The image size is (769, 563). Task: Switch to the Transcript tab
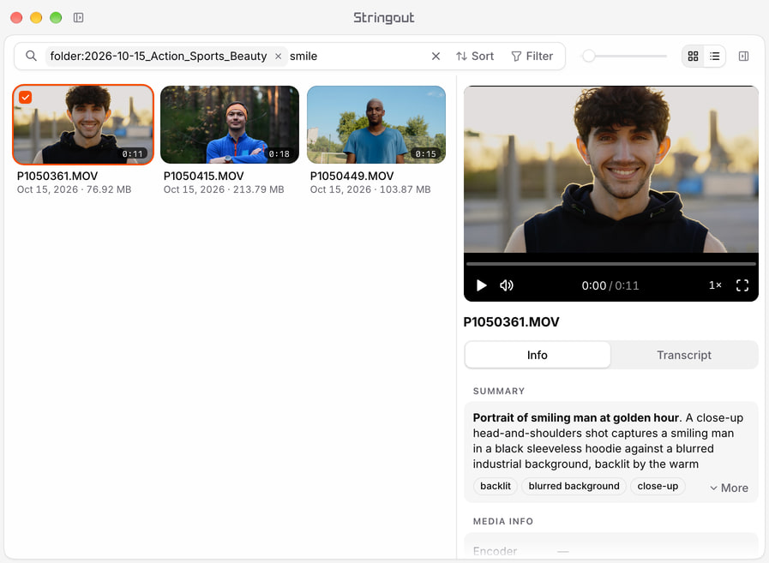tap(684, 355)
